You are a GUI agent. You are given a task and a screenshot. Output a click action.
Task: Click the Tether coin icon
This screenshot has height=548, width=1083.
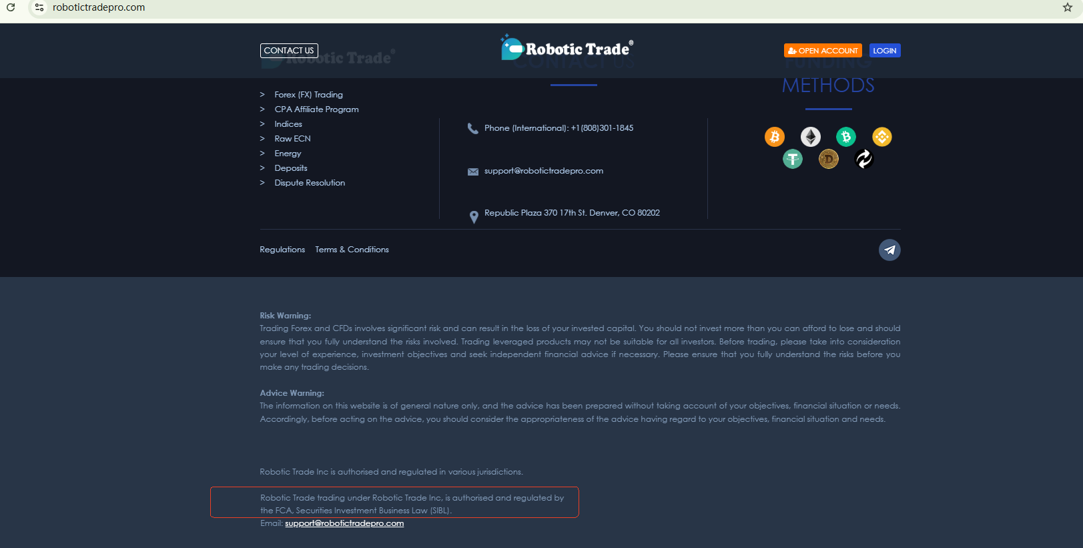(x=793, y=159)
